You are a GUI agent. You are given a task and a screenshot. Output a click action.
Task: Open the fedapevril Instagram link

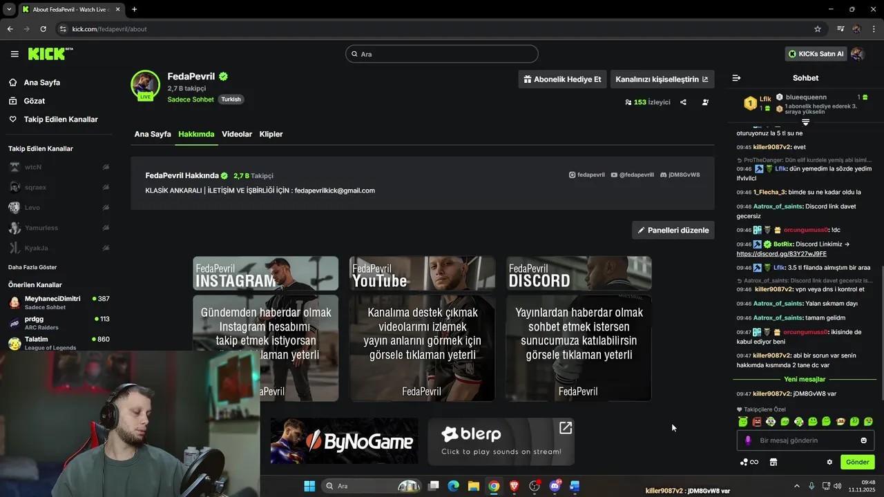point(586,175)
